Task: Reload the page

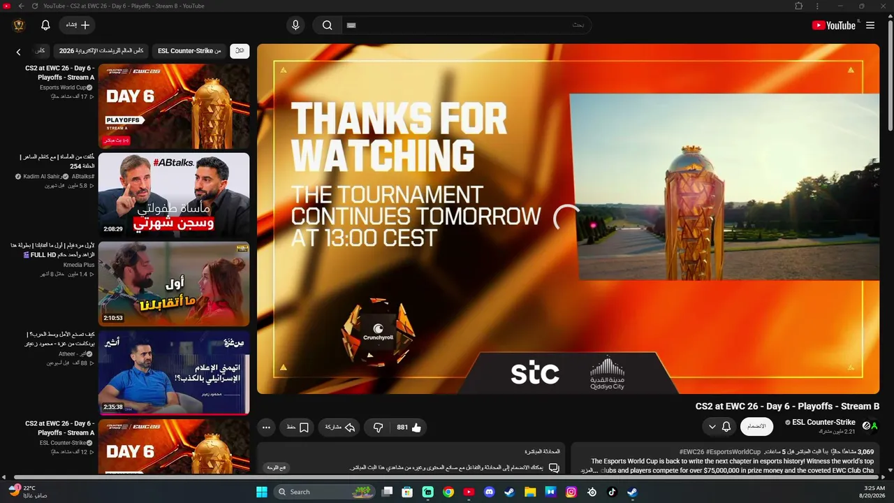Action: tap(35, 6)
